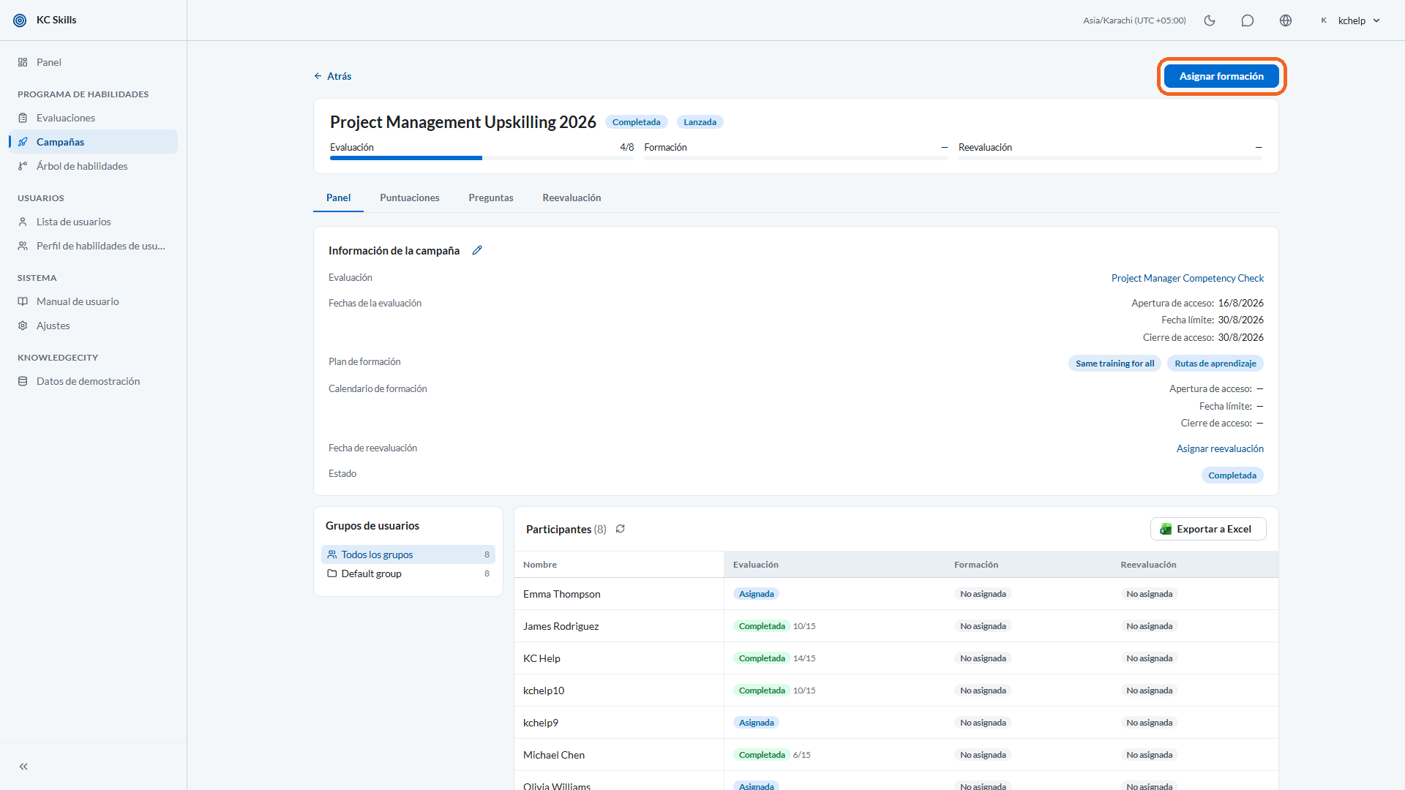Open Panel in the sidebar
1405x790 pixels.
(94, 62)
